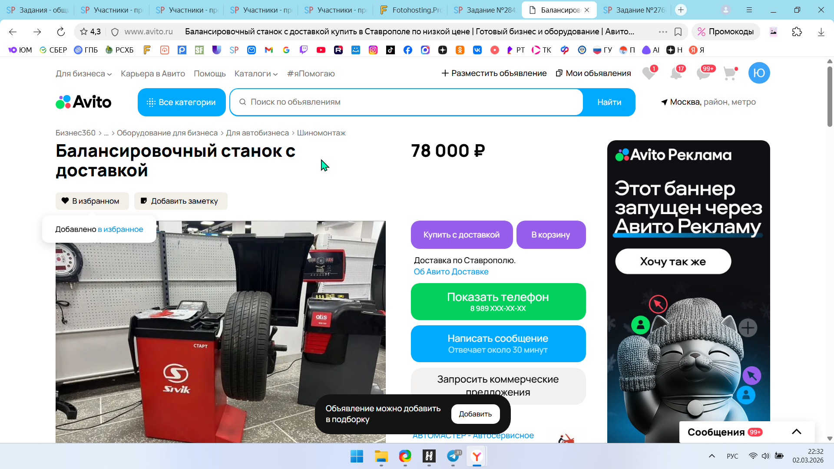Open shopping cart icon
This screenshot has width=834, height=469.
pyautogui.click(x=730, y=73)
